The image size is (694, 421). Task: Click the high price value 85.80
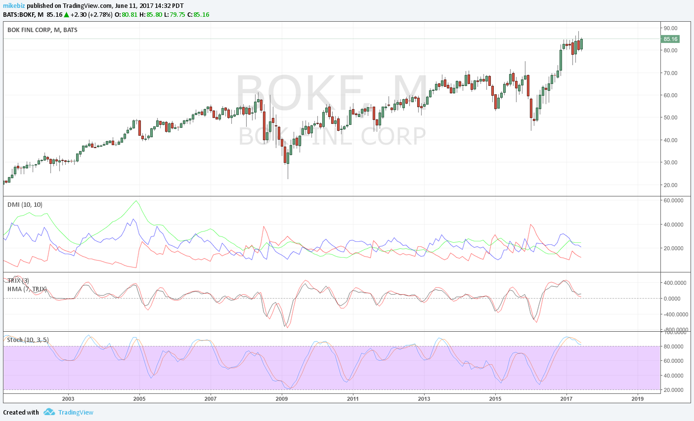(x=154, y=14)
